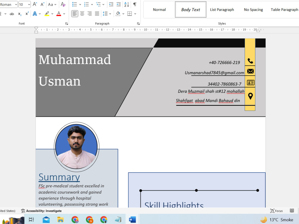
Task: Open the Change Case dropdown
Action: click(52, 4)
